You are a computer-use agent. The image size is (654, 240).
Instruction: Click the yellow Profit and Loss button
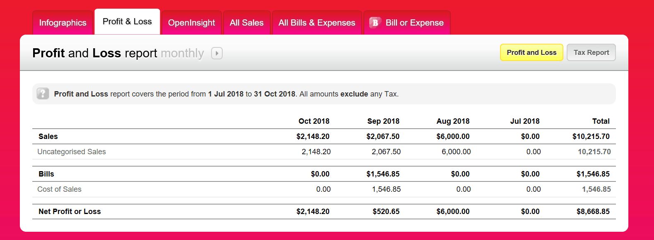coord(531,52)
